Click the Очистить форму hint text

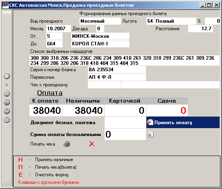tap(52, 175)
